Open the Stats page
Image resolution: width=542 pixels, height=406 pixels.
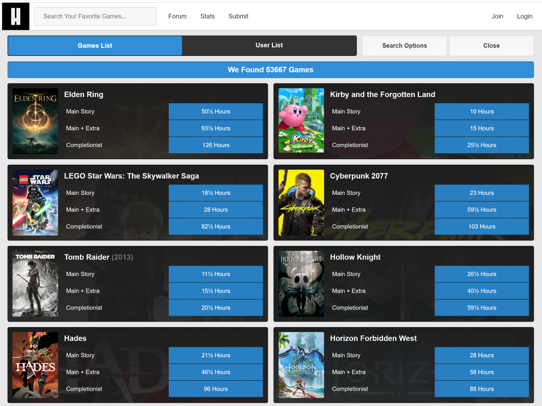tap(208, 16)
